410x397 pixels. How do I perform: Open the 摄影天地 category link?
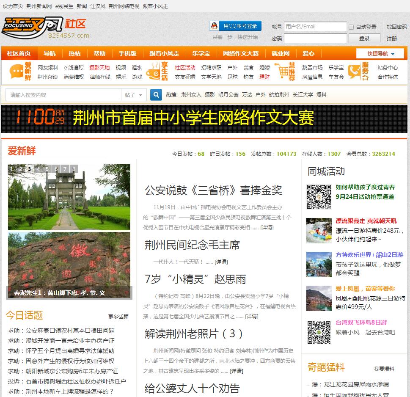99,67
